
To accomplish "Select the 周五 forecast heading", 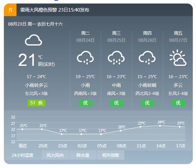I will 178,33.
